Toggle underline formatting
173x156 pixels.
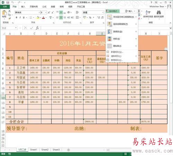coord(24,18)
